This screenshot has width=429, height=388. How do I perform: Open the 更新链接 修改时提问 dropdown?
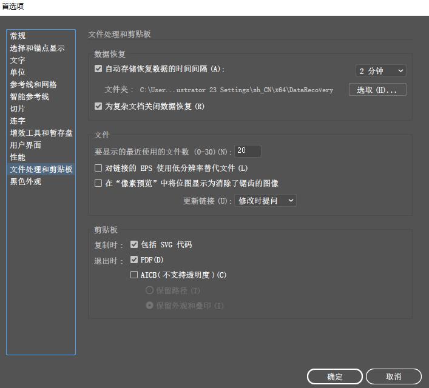click(265, 201)
